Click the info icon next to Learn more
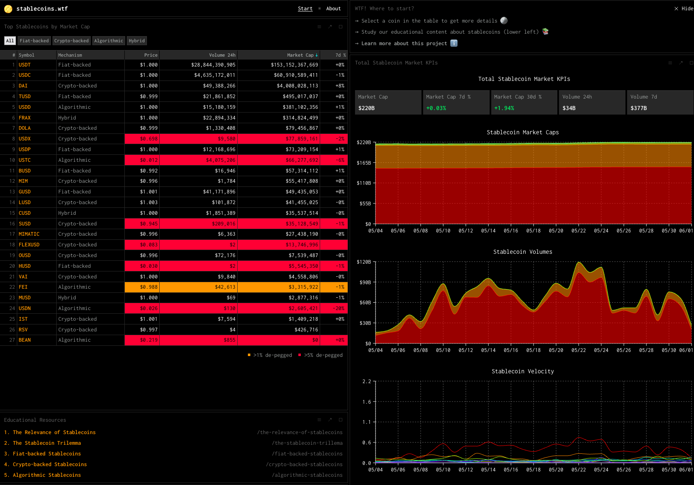Viewport: 694px width, 485px height. (x=454, y=43)
